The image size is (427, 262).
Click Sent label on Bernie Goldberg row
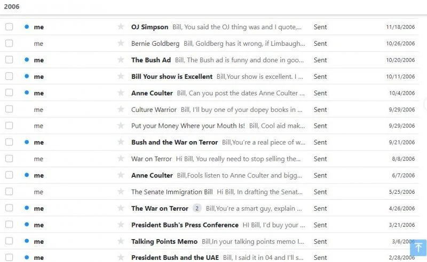(320, 44)
